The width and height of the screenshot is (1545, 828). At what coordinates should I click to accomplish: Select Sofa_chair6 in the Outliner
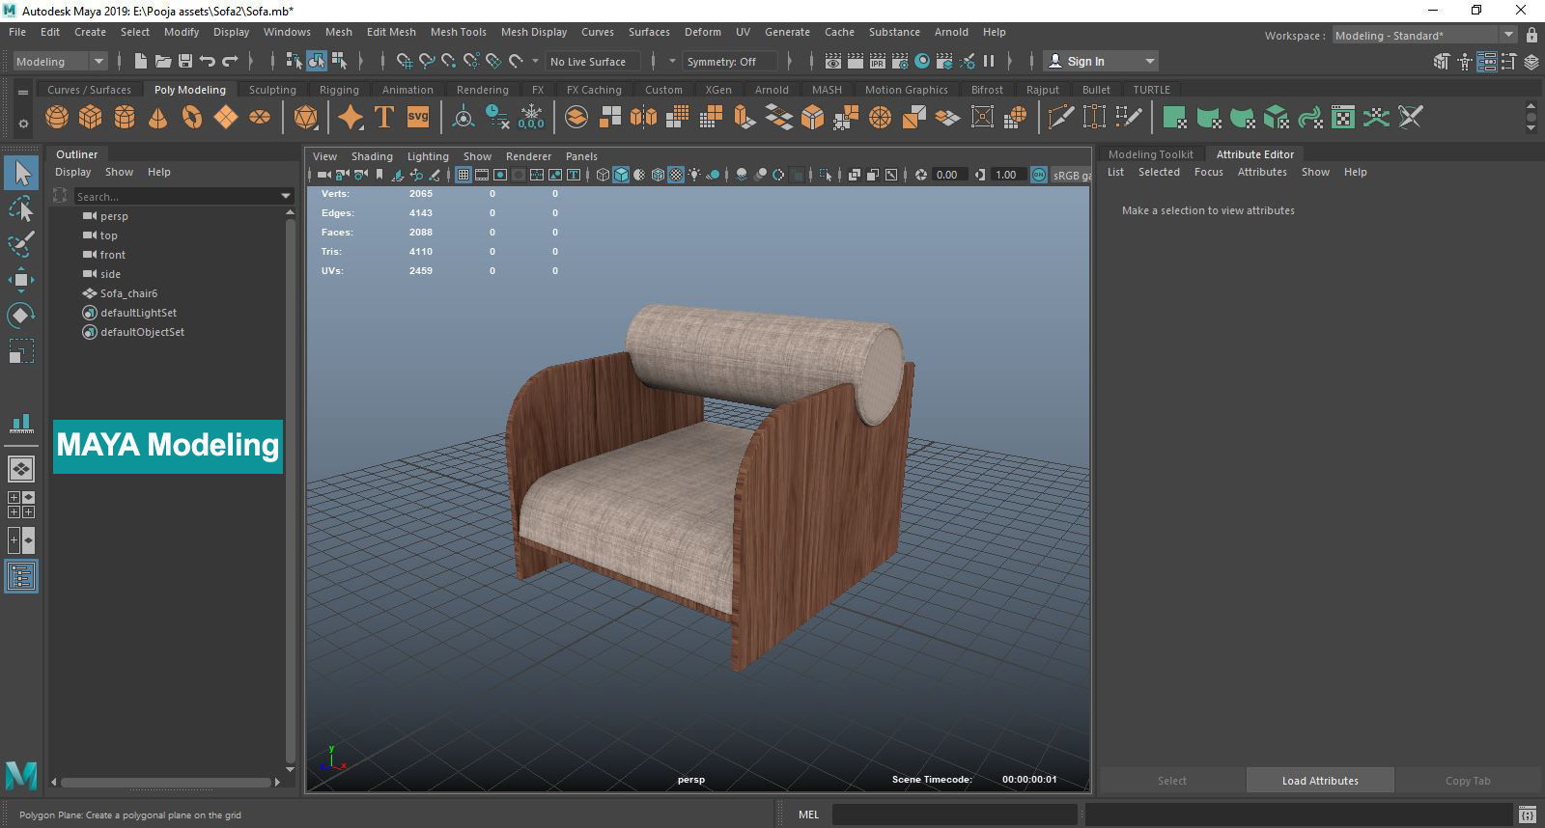128,293
